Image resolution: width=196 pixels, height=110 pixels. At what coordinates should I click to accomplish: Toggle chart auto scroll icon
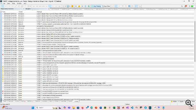pyautogui.click(x=133, y=6)
